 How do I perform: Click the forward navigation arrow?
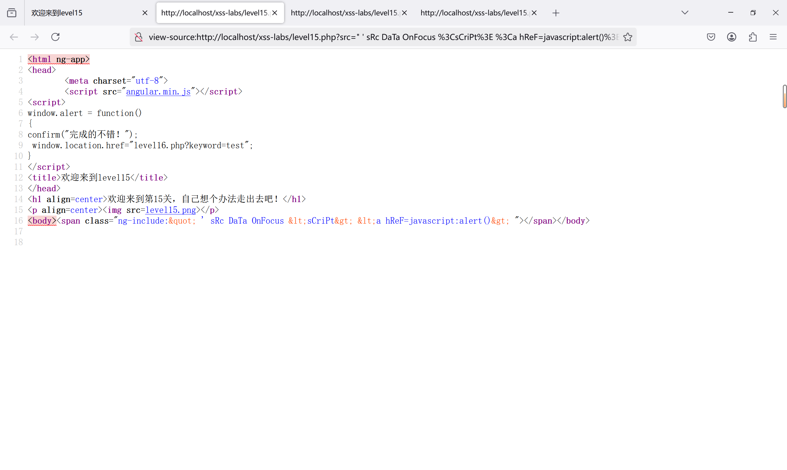tap(34, 37)
